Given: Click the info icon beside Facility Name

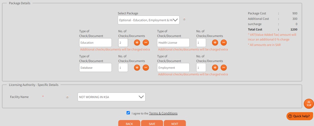Looking at the screenshot, I should [68, 97].
